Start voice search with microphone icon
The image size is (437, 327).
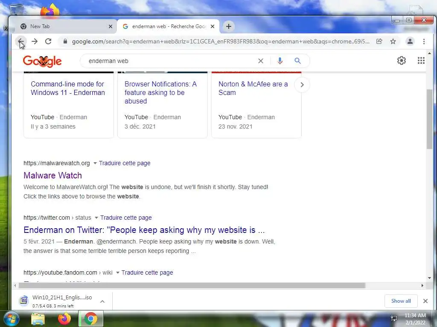[280, 61]
